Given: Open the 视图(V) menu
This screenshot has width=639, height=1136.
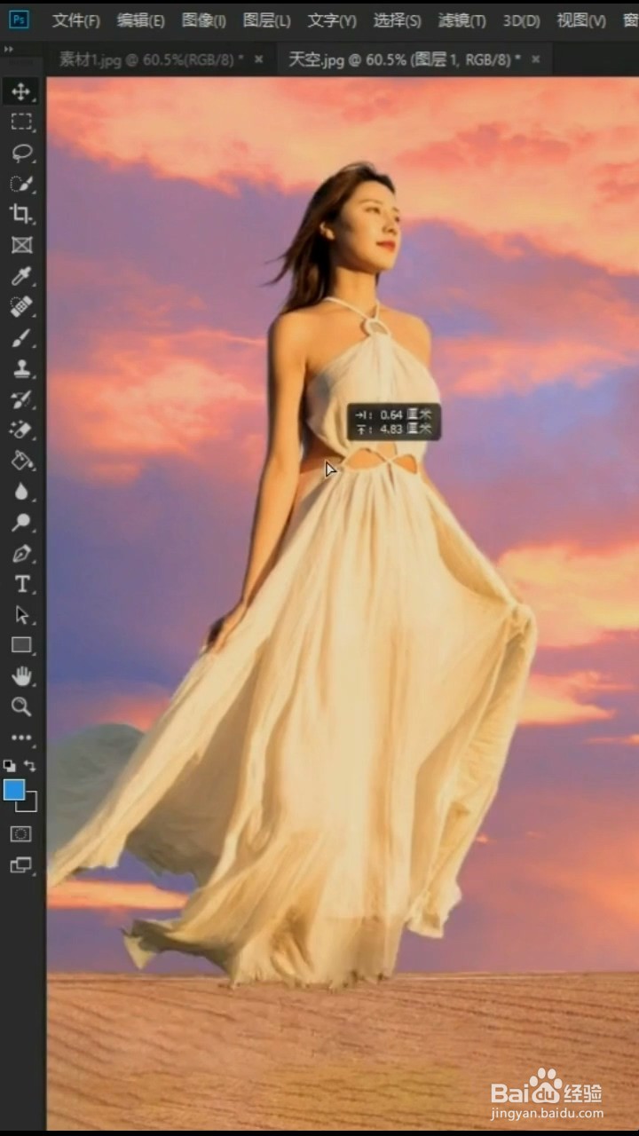Looking at the screenshot, I should point(581,20).
